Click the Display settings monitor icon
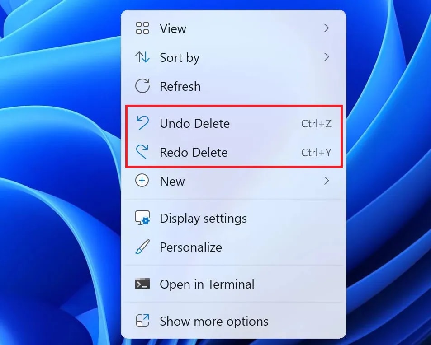 (142, 218)
